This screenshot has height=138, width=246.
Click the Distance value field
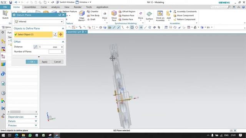click(x=45, y=47)
